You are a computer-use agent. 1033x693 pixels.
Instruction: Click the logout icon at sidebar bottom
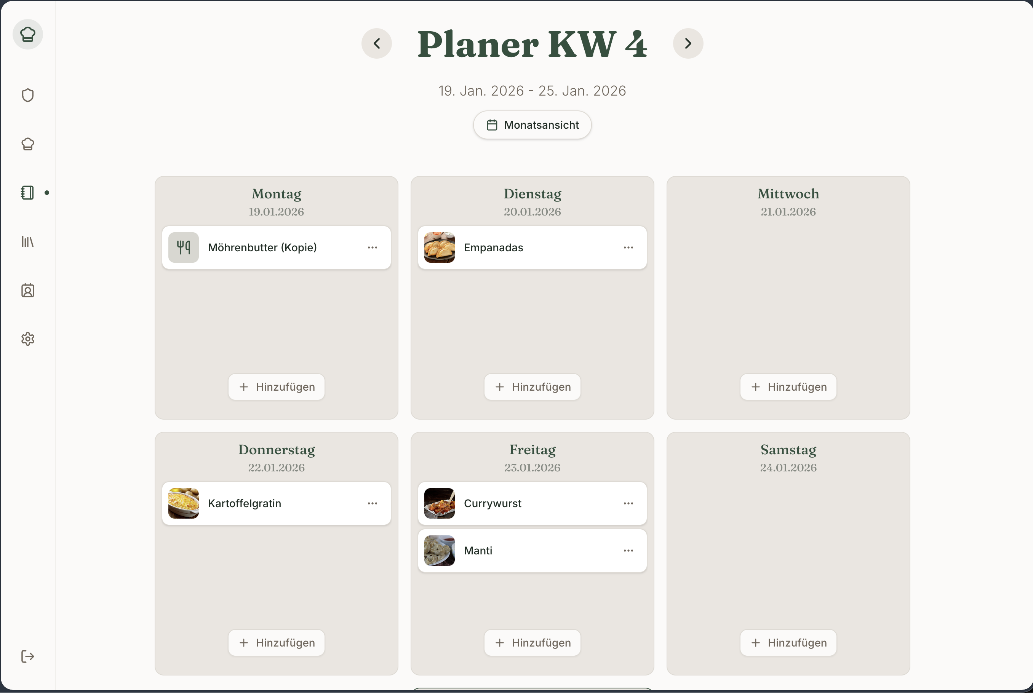(27, 657)
